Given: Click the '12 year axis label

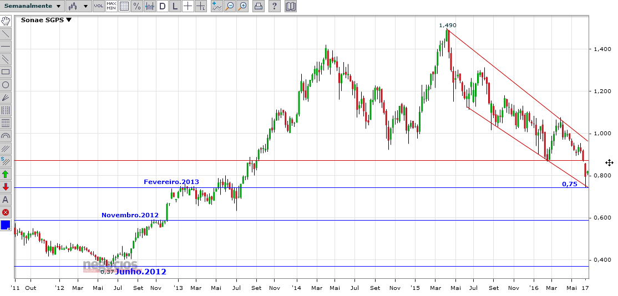Looking at the screenshot, I should click(59, 288).
